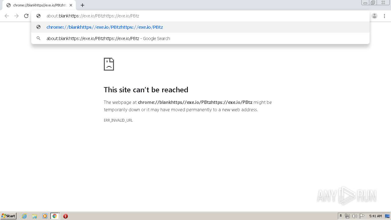The height and width of the screenshot is (220, 391).
Task: Click the bold chrome://blankhttps URL in message
Action: pos(195,102)
